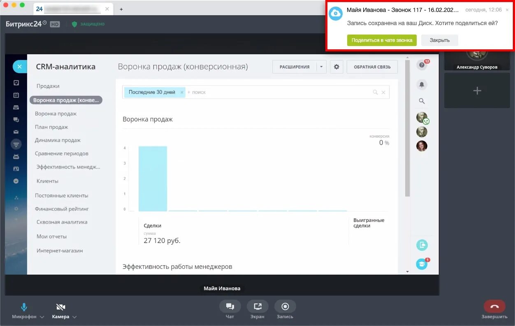
Task: Open the avatar with green call badge
Action: click(x=422, y=118)
